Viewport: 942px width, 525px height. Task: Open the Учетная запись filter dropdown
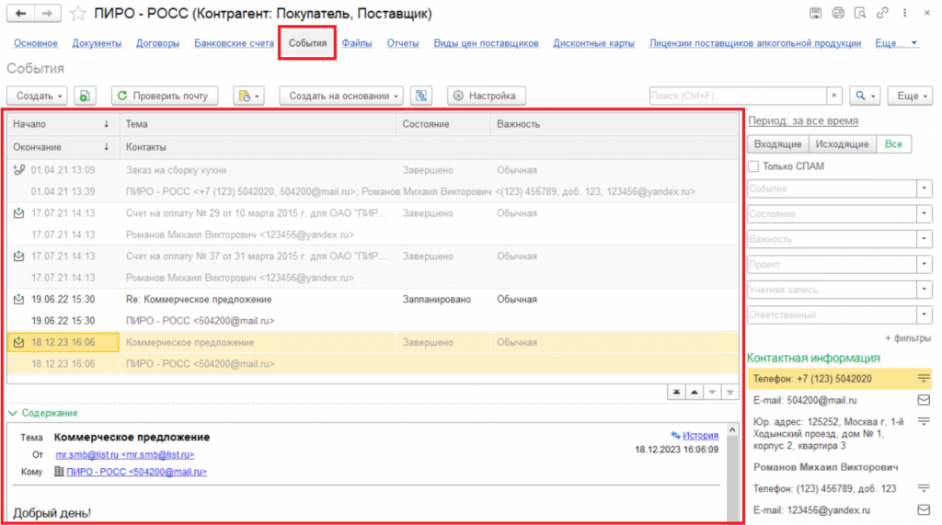click(x=924, y=290)
